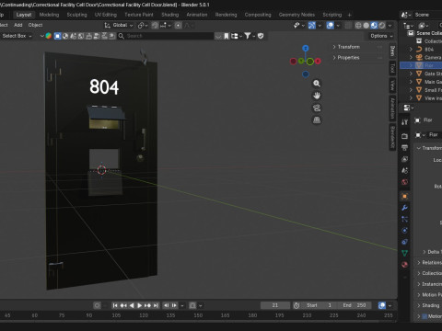Open the Select Box tool dropdown
Viewport: 442px width, 331px height.
click(x=16, y=36)
